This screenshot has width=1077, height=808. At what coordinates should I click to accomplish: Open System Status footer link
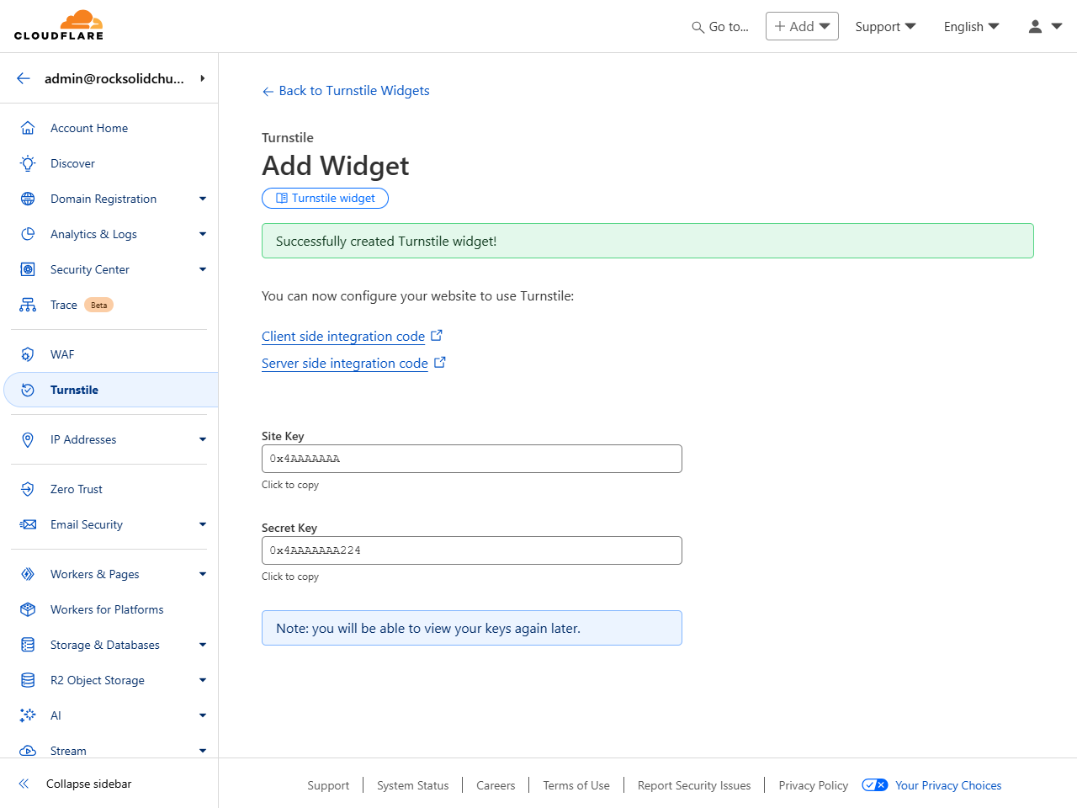coord(413,785)
